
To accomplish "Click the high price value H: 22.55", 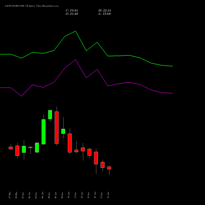I will 105,10.
